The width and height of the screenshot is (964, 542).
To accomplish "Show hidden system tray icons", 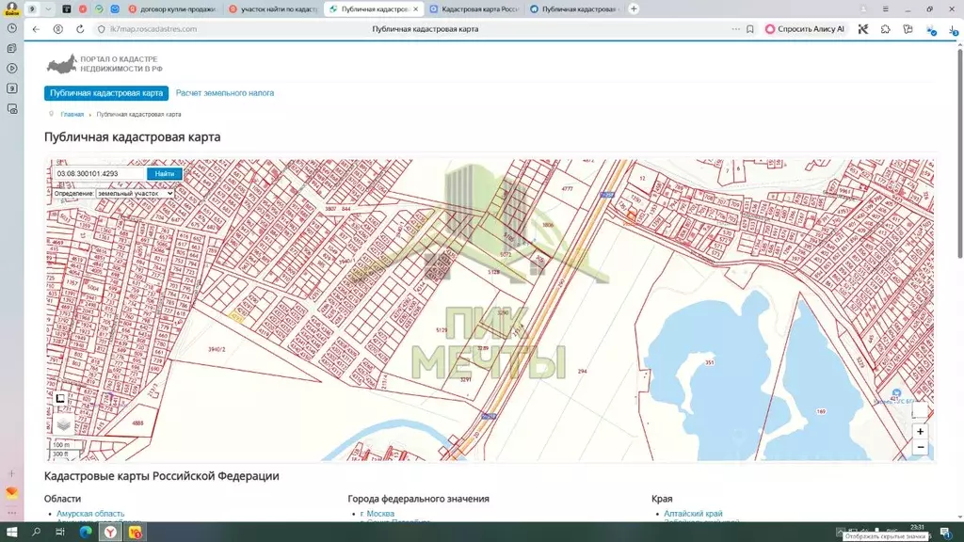I will 841,533.
